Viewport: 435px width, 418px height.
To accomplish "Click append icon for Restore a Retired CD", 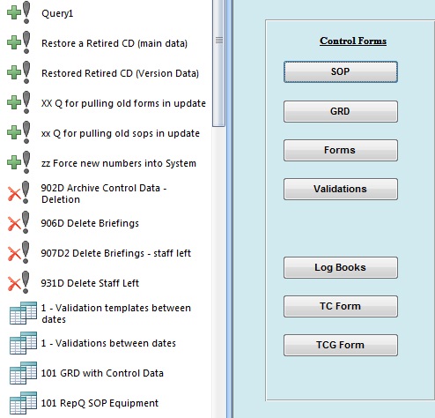I will tap(19, 42).
